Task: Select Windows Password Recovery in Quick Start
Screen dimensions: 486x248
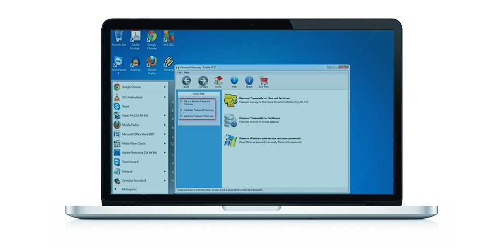Action: point(198,116)
